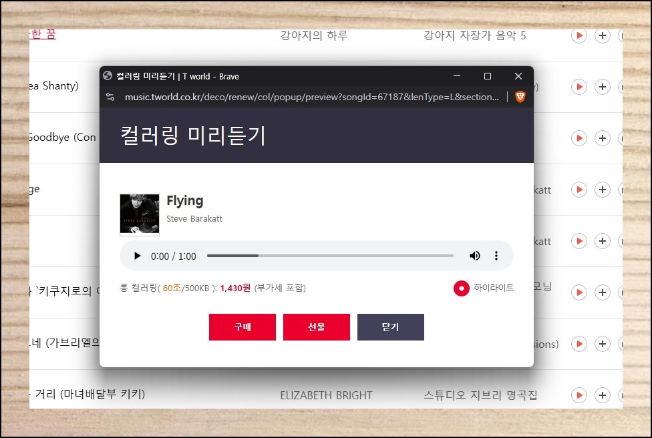Maximize the 컬러링 미리듣기 popup window

point(488,76)
